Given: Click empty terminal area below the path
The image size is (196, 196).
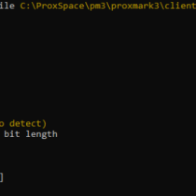Looking at the screenshot, I should click(x=98, y=57).
